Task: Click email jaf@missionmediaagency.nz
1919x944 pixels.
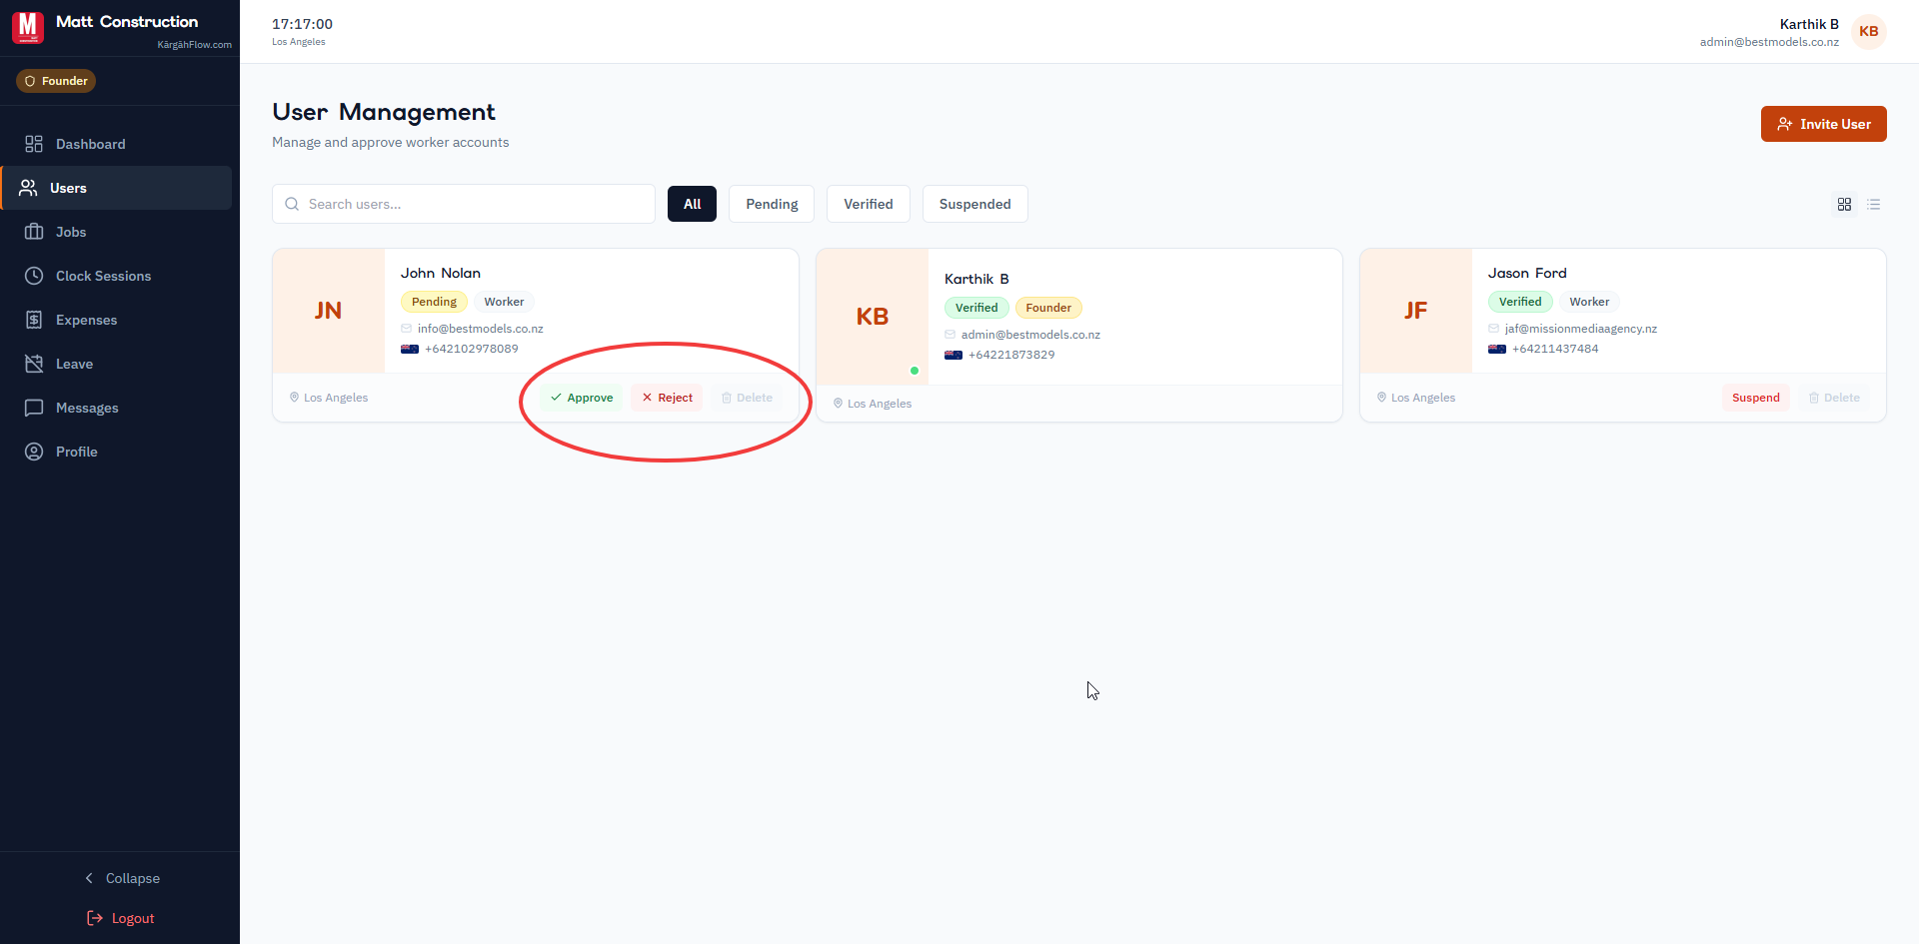Action: 1581,329
